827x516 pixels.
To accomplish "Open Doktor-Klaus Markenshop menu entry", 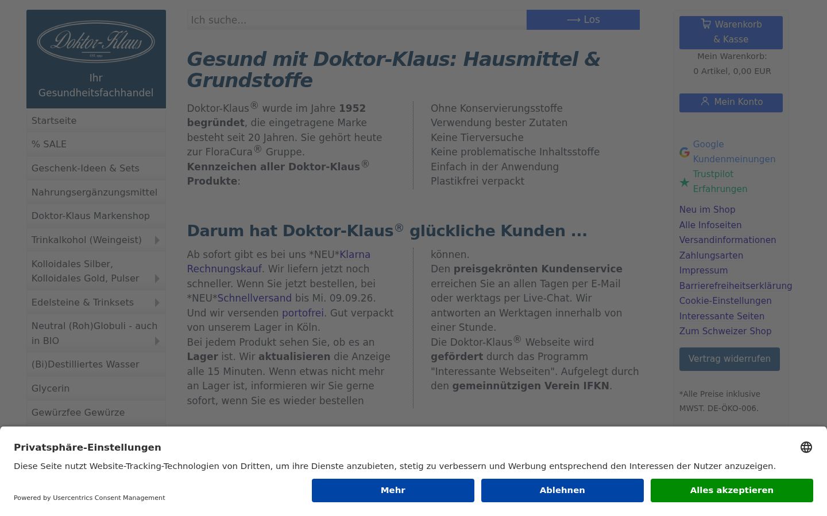I will tap(96, 216).
